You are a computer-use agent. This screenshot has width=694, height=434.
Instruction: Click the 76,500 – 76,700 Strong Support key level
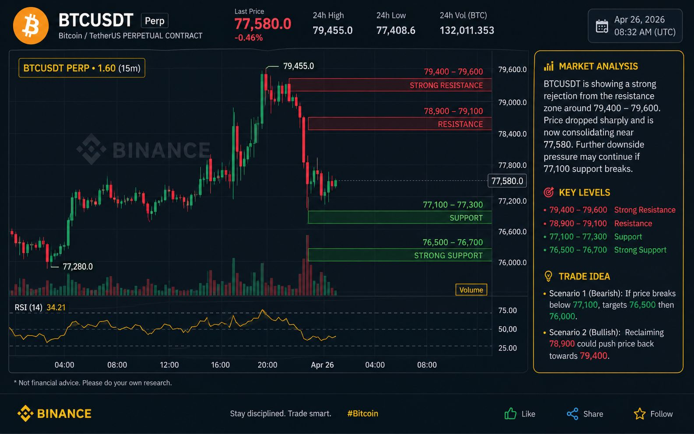605,250
